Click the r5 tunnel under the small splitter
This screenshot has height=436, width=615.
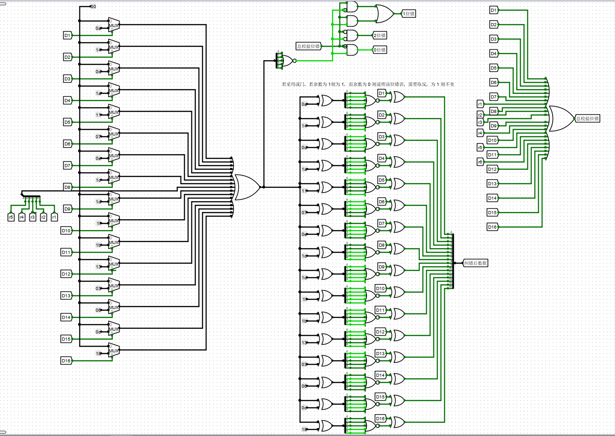(11, 217)
